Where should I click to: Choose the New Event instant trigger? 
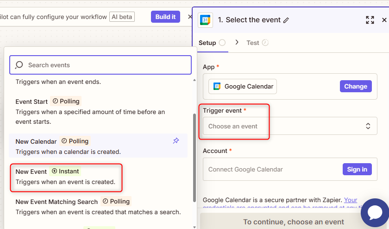pos(65,177)
